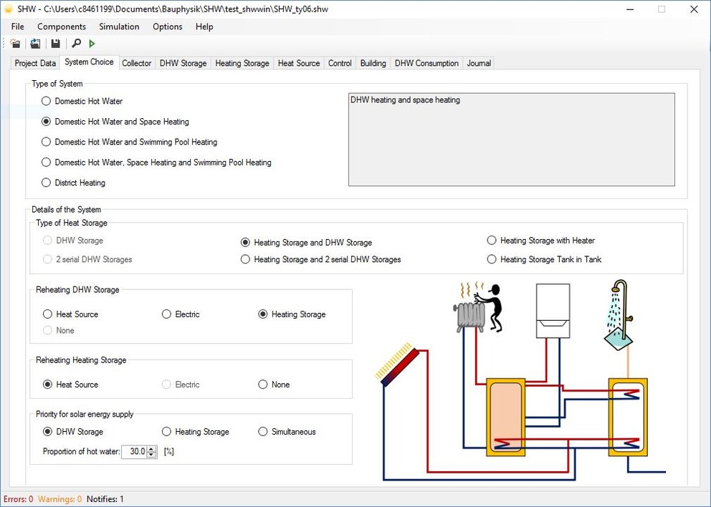Set solar priority to Simultaneous
Screen dimensions: 711x507
tap(263, 432)
